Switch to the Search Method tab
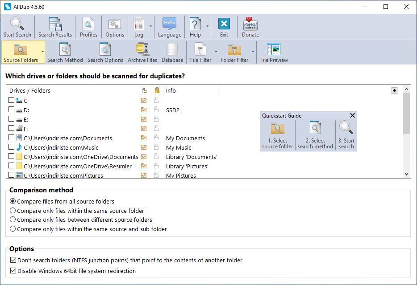The width and height of the screenshot is (417, 285). 65,52
